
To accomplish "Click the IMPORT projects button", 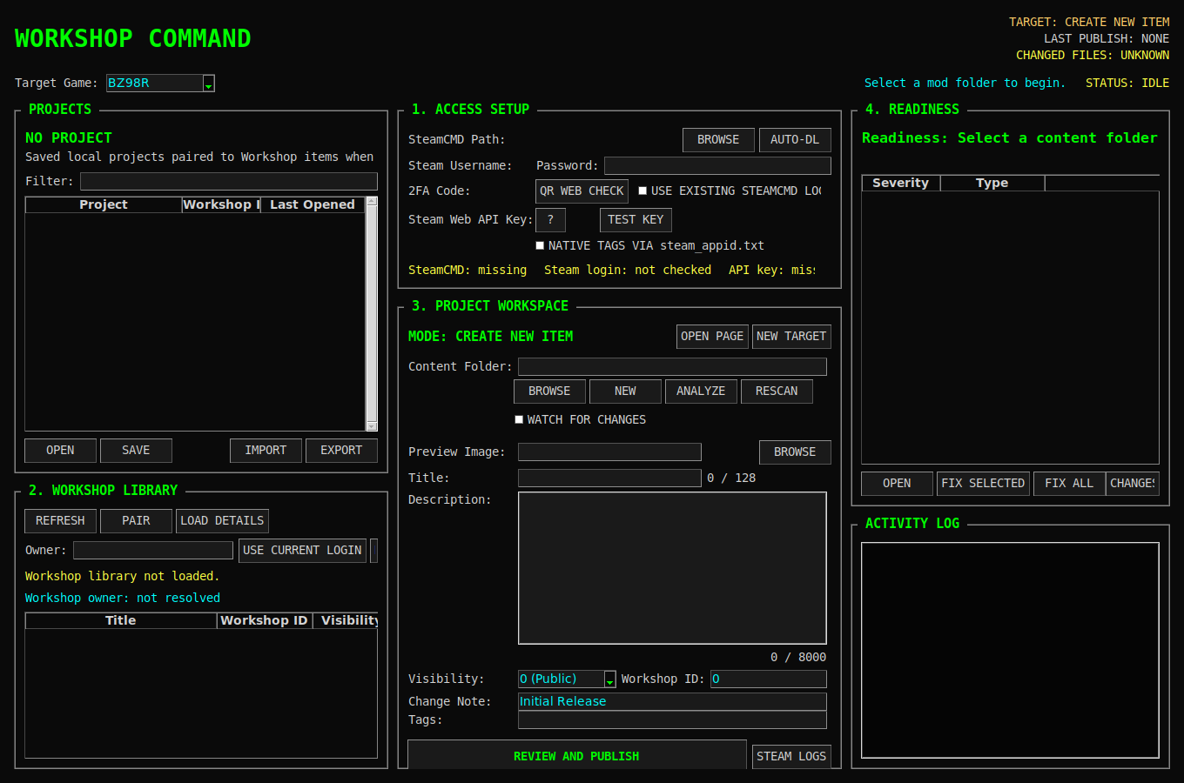I will point(266,450).
